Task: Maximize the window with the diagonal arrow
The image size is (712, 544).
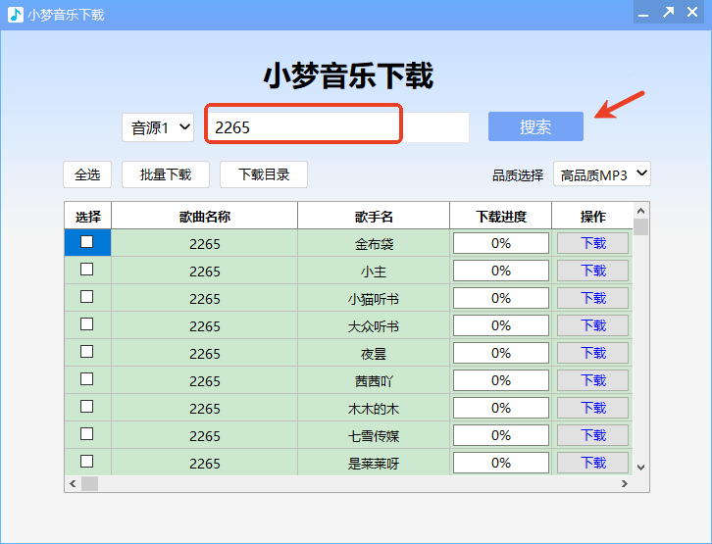Action: point(668,13)
